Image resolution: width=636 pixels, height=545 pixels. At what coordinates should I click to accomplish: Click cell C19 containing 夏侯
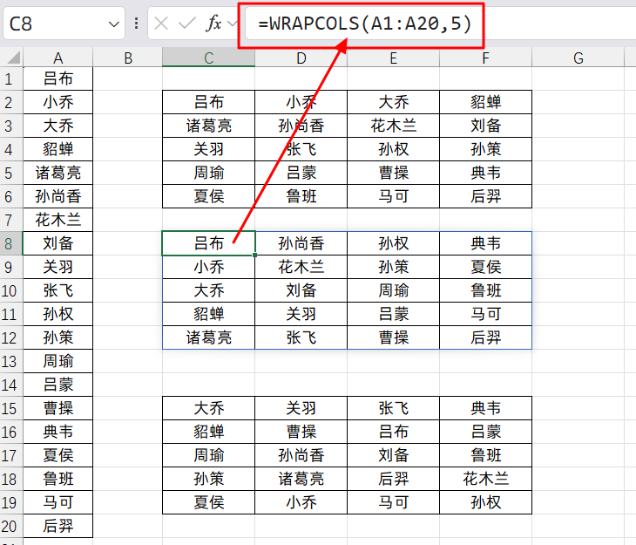pyautogui.click(x=208, y=503)
